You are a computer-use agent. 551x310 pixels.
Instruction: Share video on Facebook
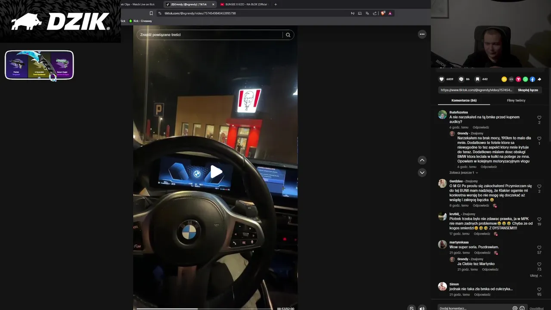532,79
